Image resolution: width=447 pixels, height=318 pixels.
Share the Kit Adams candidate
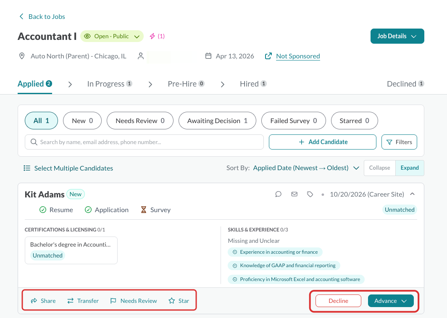[43, 301]
